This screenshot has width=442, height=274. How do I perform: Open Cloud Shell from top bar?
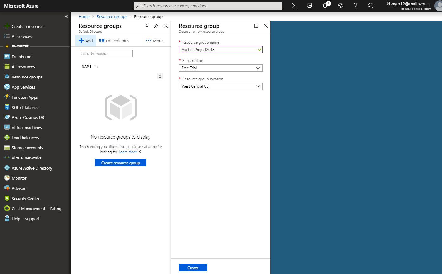click(295, 6)
